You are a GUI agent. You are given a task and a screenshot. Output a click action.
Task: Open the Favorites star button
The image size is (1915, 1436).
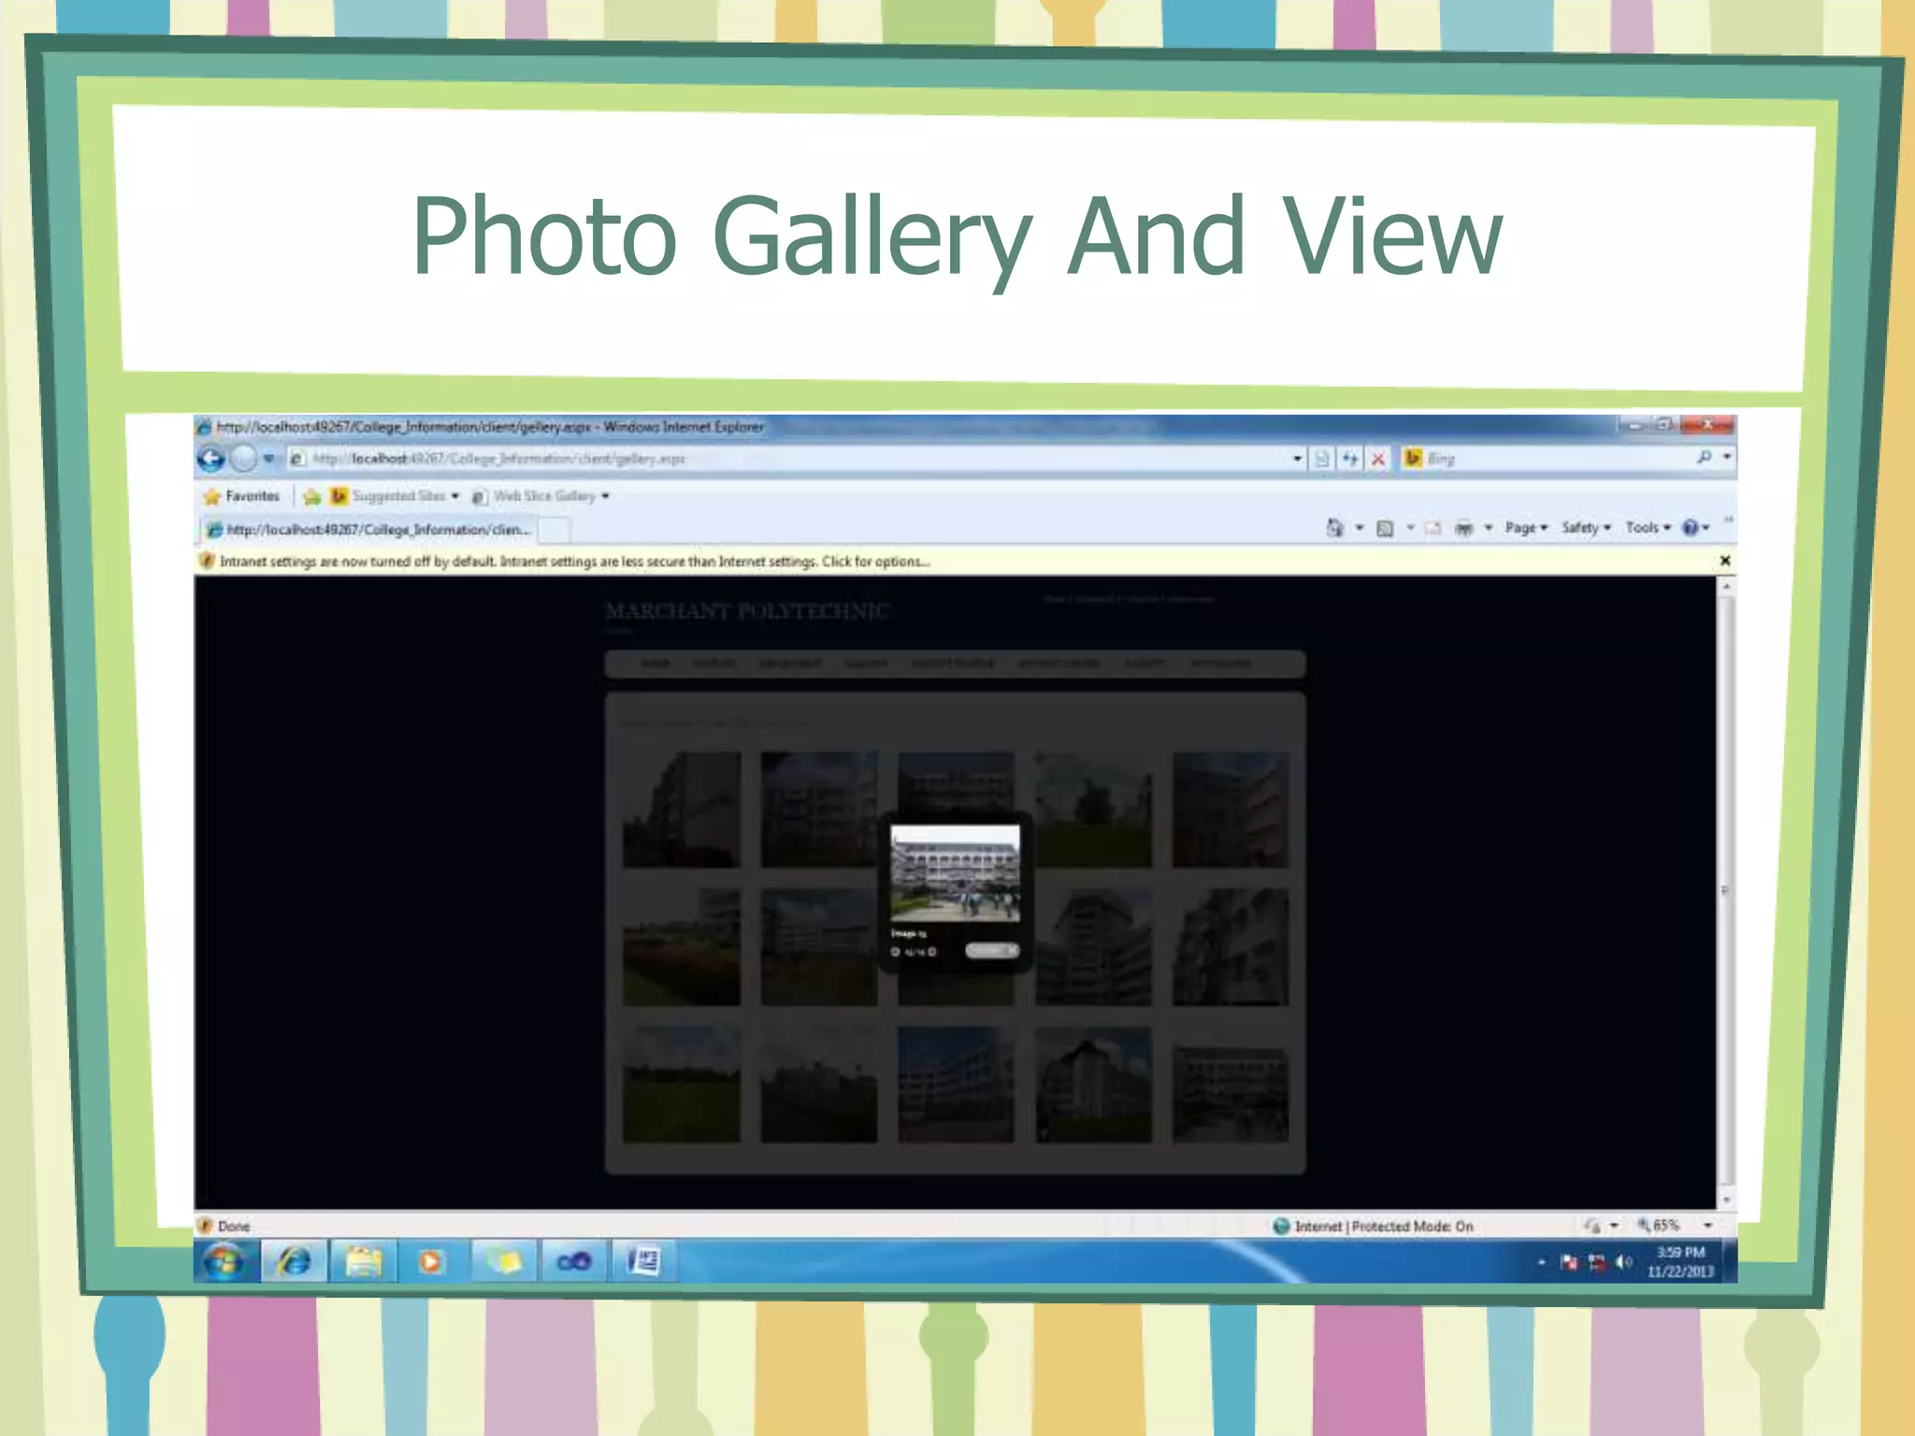point(242,496)
